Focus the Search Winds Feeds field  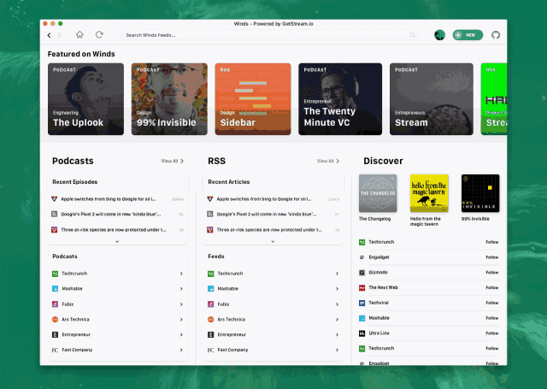tap(269, 35)
